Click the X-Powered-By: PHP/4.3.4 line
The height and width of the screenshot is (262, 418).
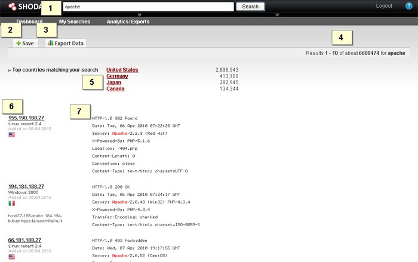click(x=121, y=209)
